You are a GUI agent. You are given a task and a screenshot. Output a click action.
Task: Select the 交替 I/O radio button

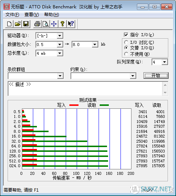(126, 48)
